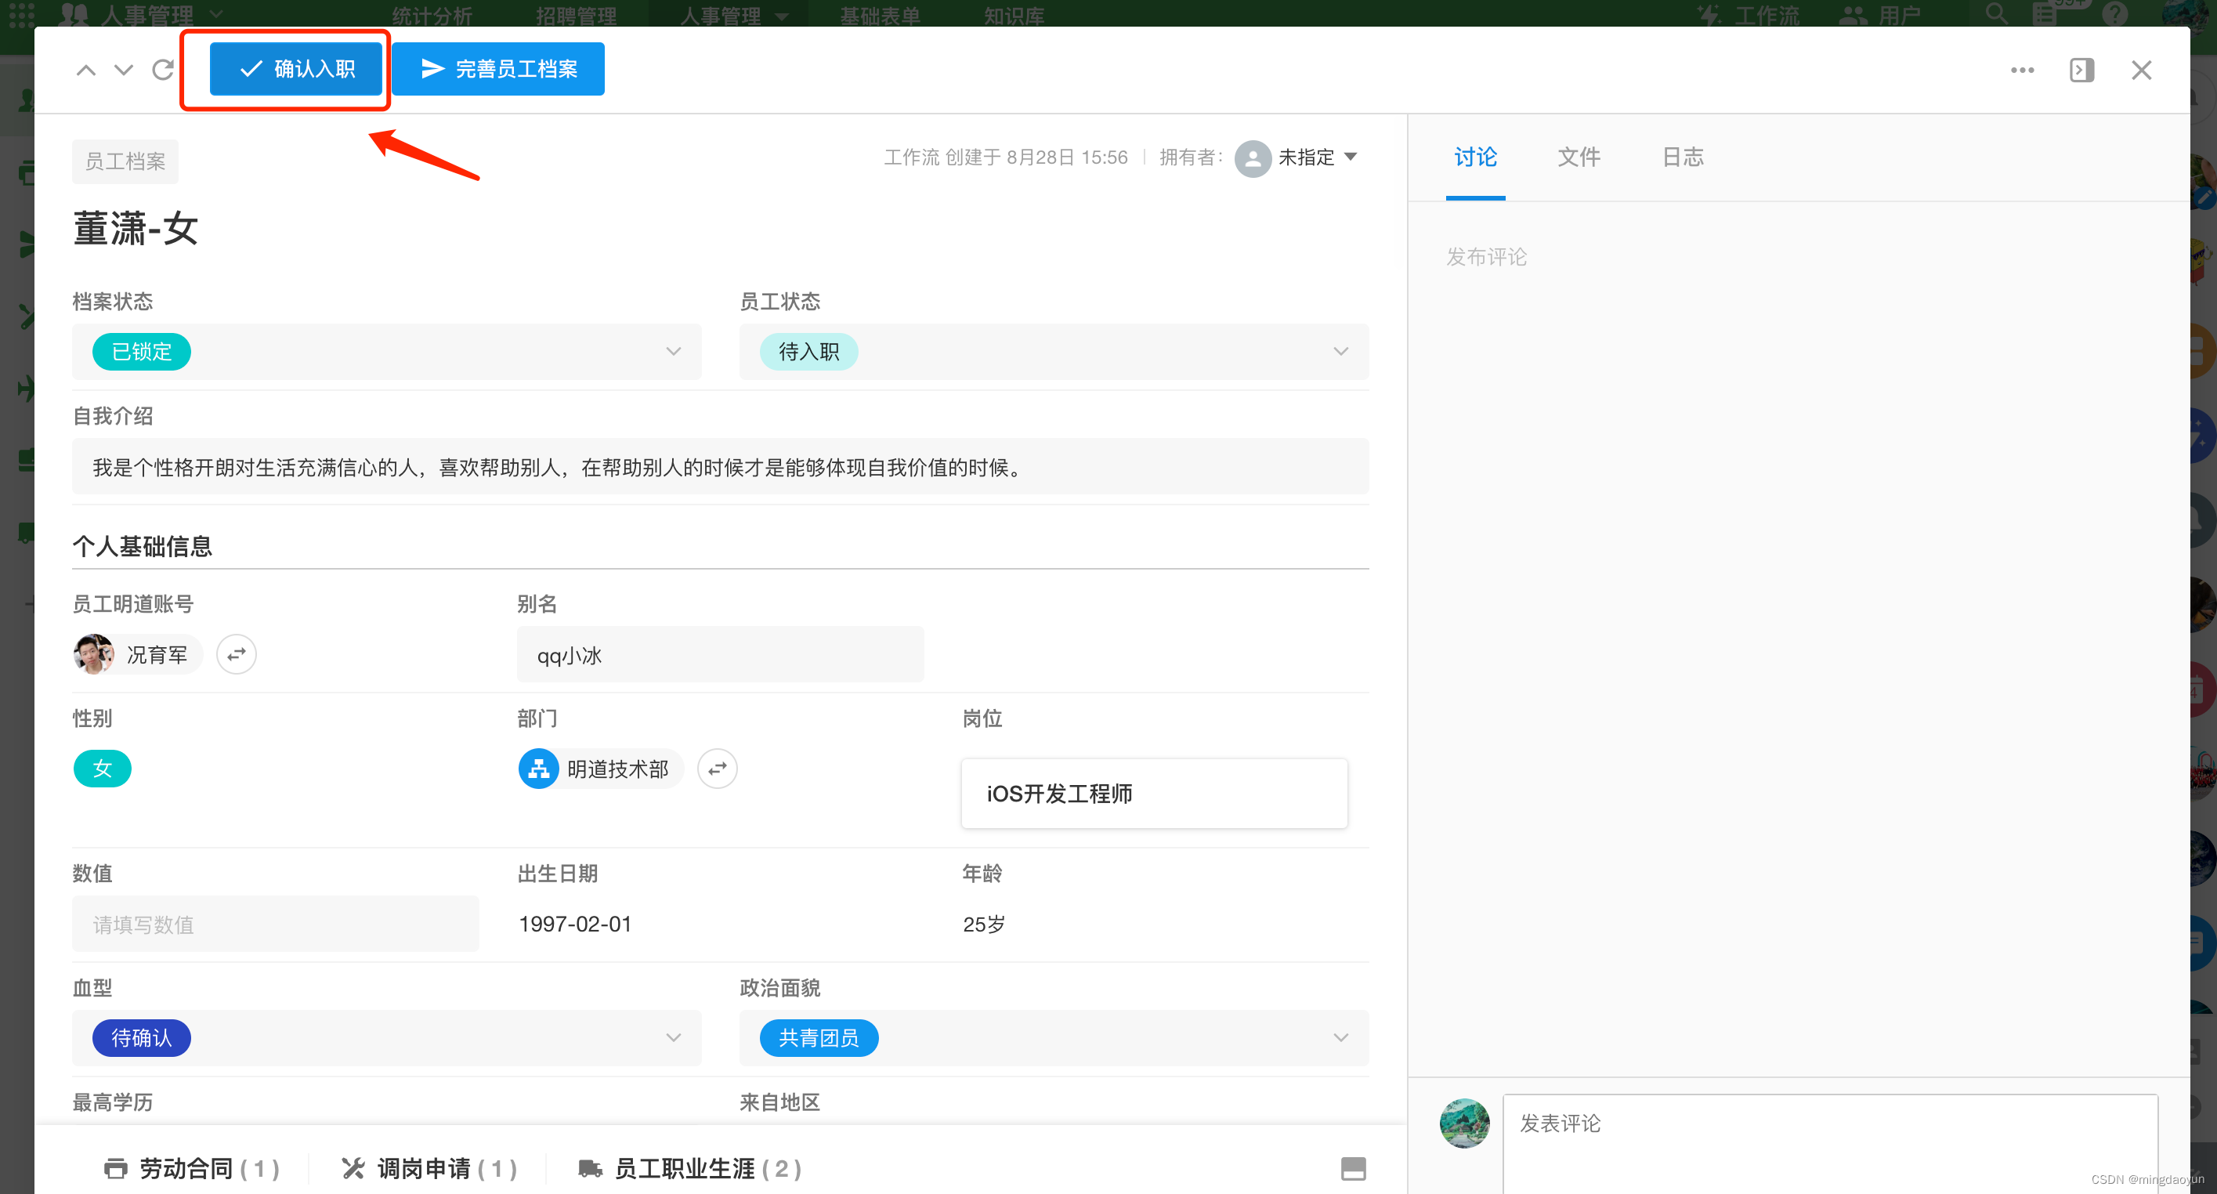Image resolution: width=2217 pixels, height=1194 pixels.
Task: Click the refresh record icon
Action: (x=163, y=70)
